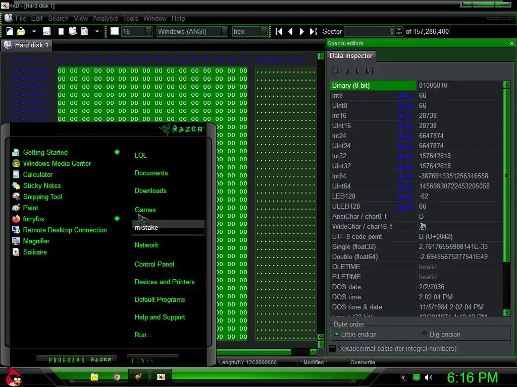Viewport: 517px width, 387px height.
Task: Click go to link for Int16
Action: pyautogui.click(x=405, y=116)
